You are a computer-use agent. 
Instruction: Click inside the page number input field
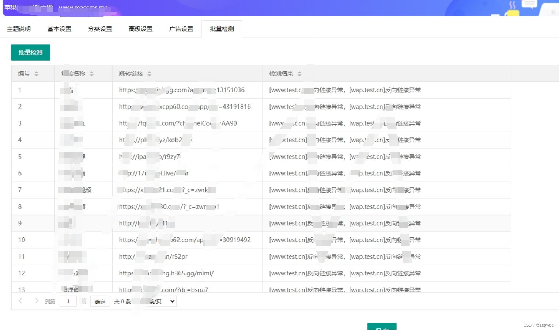[68, 301]
